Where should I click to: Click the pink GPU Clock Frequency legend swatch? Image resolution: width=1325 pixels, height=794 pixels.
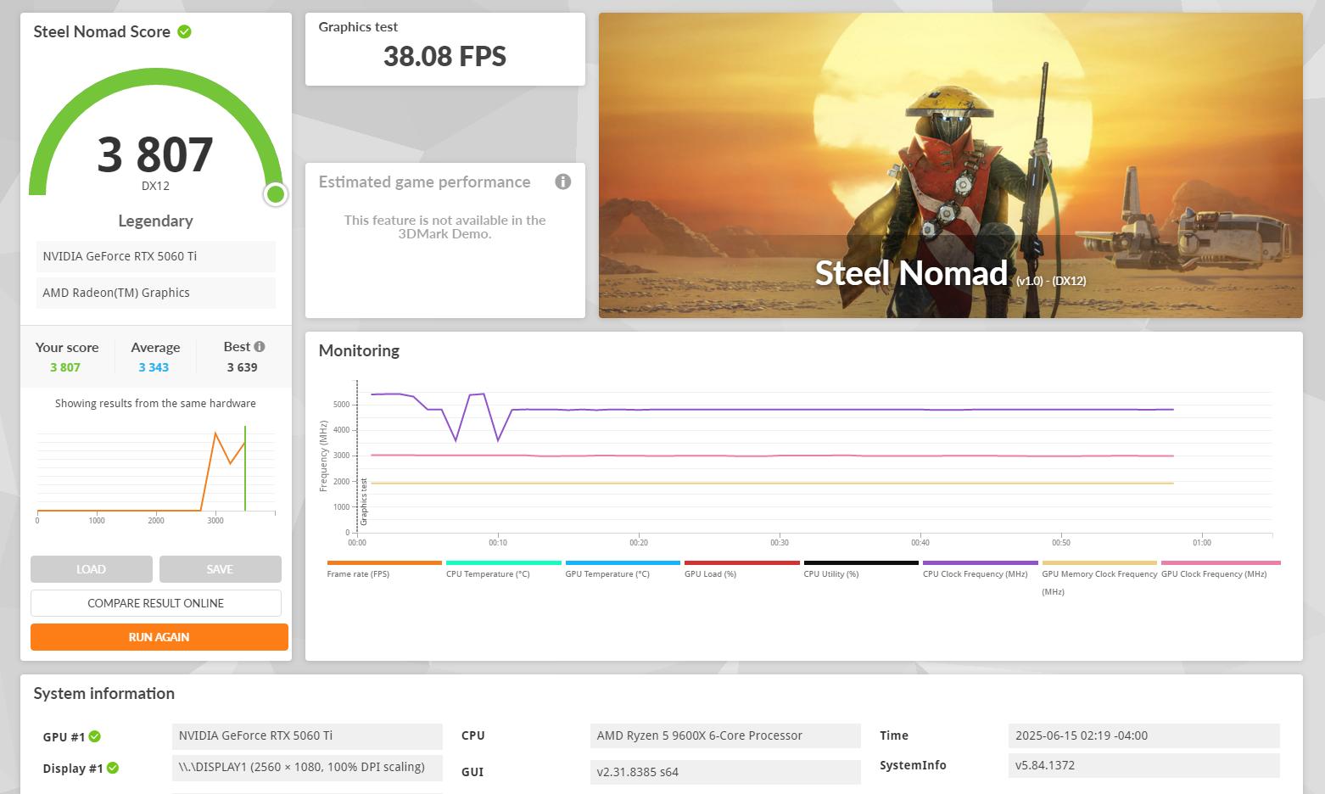point(1220,562)
